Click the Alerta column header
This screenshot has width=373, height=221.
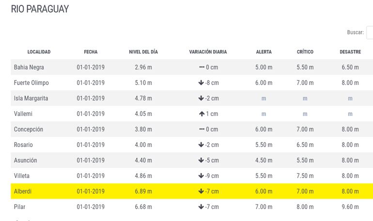[x=264, y=52]
